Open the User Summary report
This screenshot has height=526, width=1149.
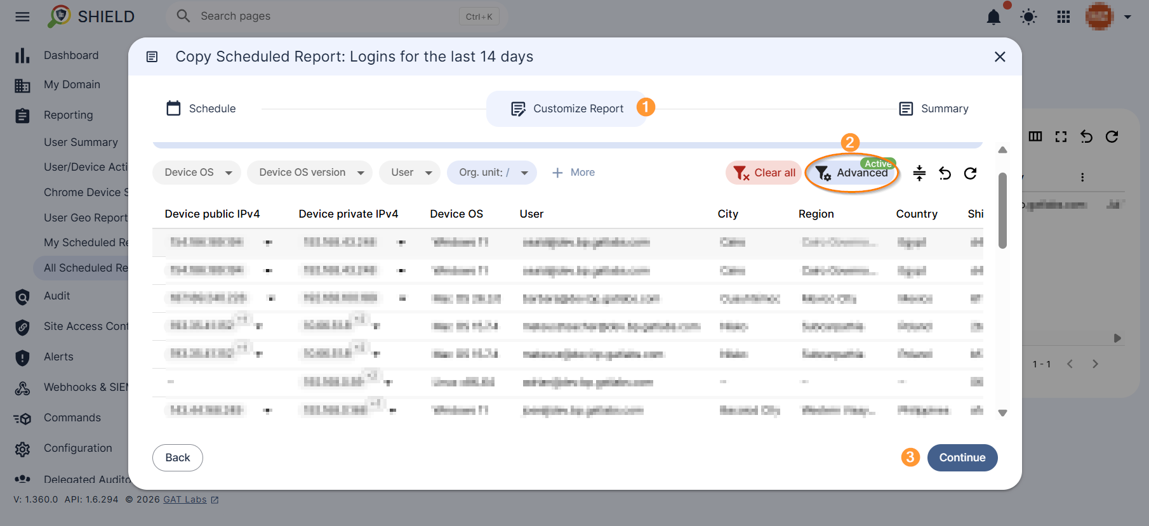click(x=81, y=142)
